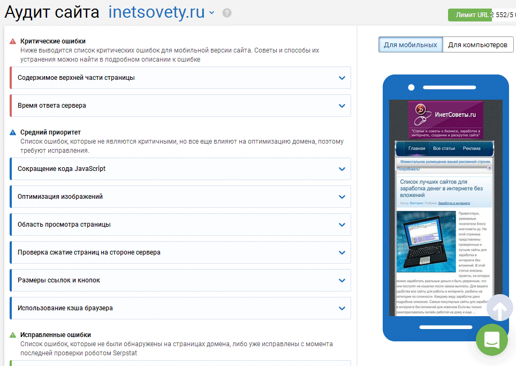Select Главная tab in phone preview
Viewport: 516px width, 366px height.
point(416,148)
